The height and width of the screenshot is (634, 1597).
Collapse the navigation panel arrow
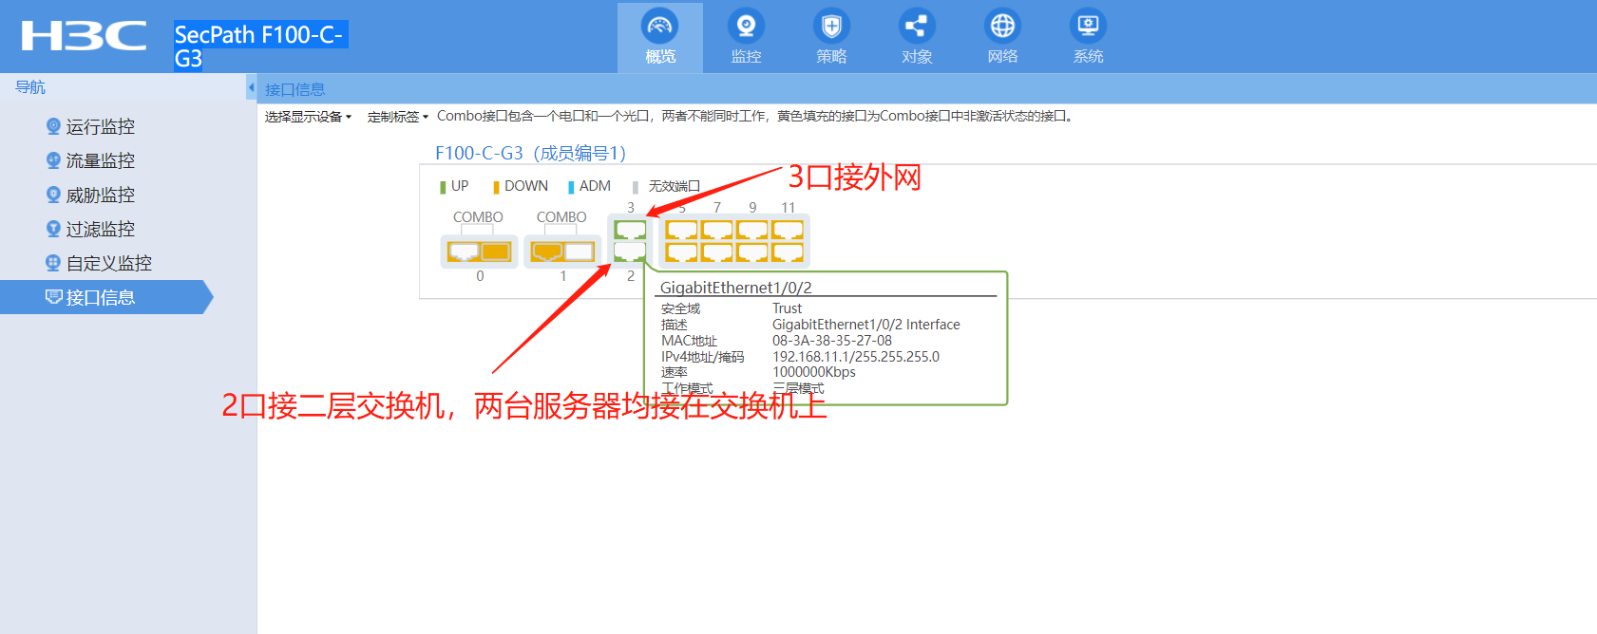tap(251, 87)
